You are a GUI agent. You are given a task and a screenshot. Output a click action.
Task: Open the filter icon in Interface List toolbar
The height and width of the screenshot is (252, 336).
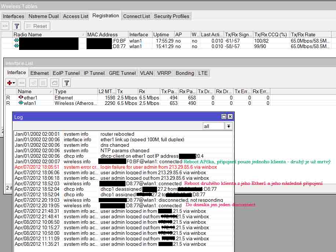pyautogui.click(x=66, y=83)
